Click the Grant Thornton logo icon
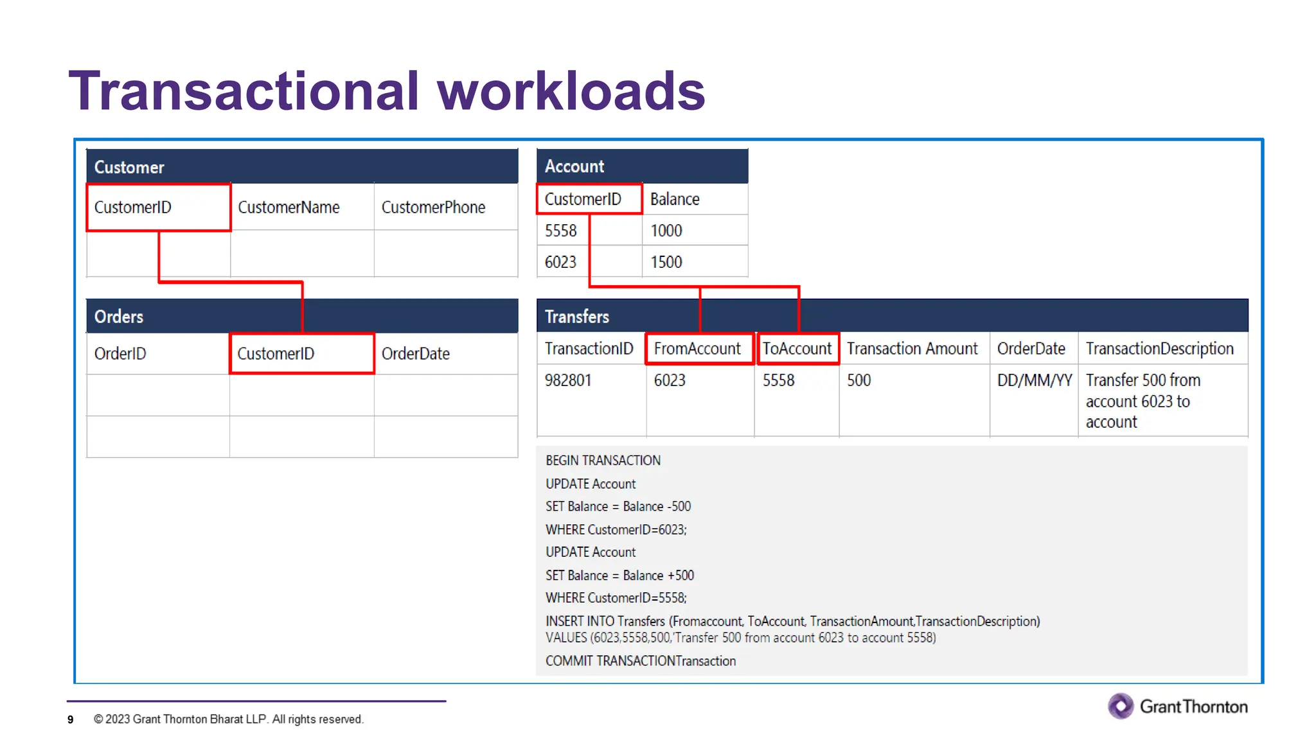Image resolution: width=1316 pixels, height=740 pixels. pos(1120,706)
